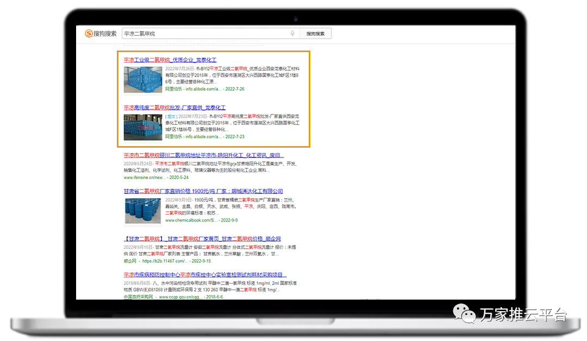Open 平凉市疾病预防控制中心 procurement result

(x=205, y=275)
